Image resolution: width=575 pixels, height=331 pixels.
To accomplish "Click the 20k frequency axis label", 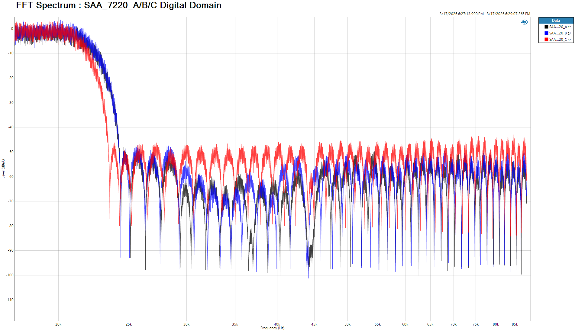I will coord(58,324).
